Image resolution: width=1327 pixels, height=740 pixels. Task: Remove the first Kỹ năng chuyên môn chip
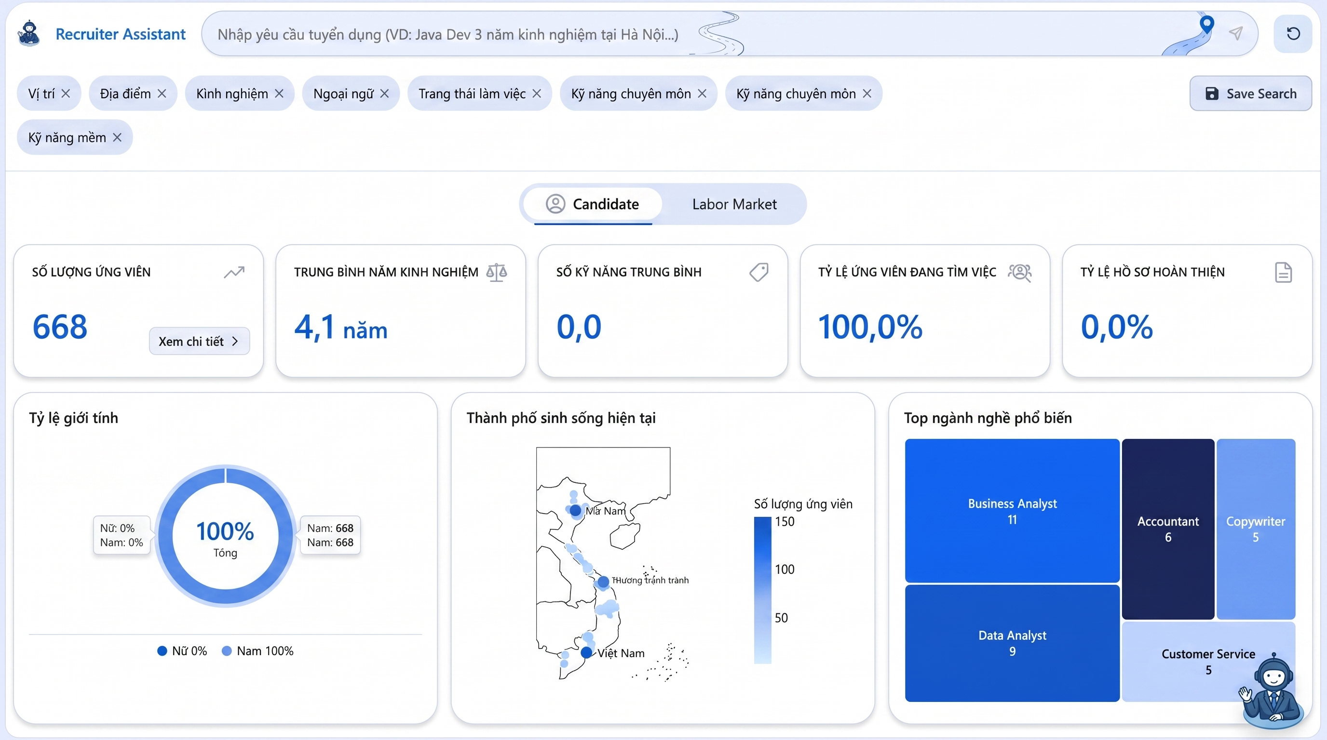pyautogui.click(x=702, y=93)
